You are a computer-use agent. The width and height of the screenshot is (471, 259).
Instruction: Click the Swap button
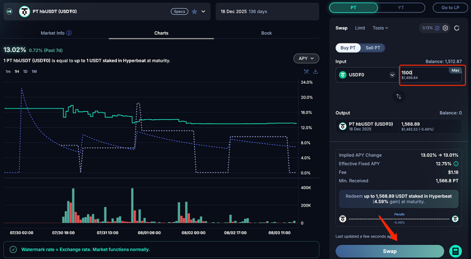pyautogui.click(x=390, y=251)
